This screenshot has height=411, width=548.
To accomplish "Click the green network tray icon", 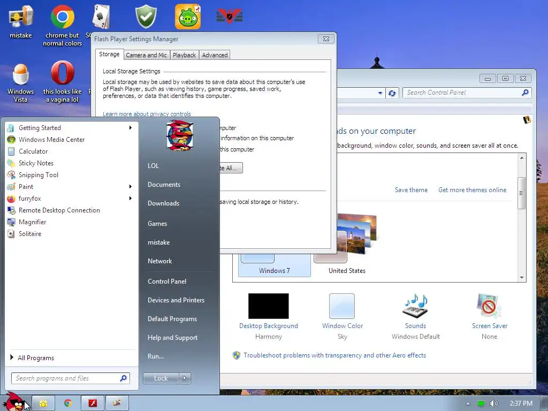I will 481,404.
